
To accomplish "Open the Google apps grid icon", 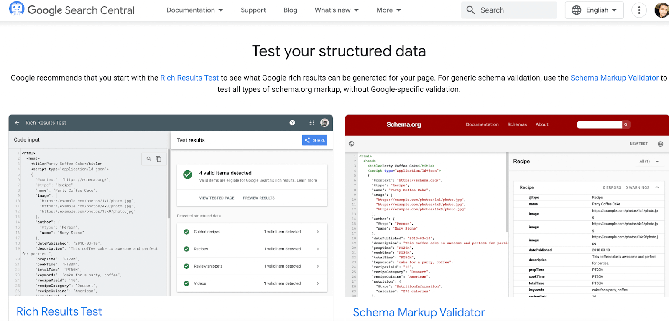I will tap(312, 123).
